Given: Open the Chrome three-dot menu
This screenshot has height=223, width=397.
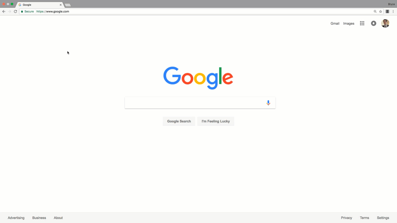Looking at the screenshot, I should click(x=393, y=12).
